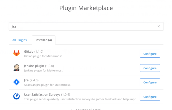Select the Installed (4) tab

pyautogui.click(x=44, y=40)
